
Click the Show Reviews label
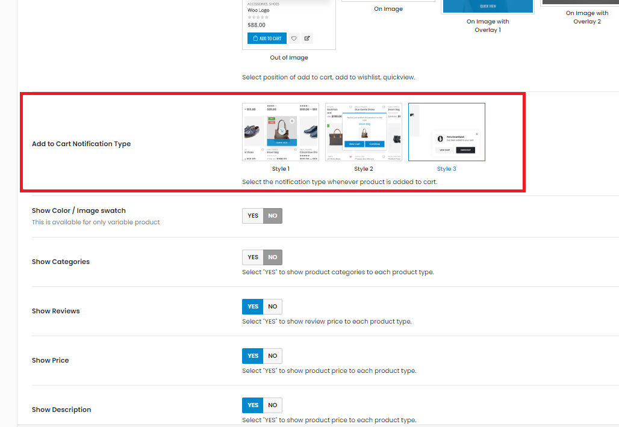coord(55,311)
